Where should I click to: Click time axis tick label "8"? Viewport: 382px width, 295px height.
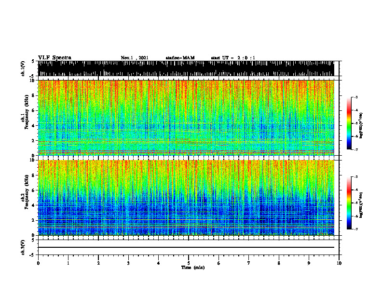click(279, 263)
